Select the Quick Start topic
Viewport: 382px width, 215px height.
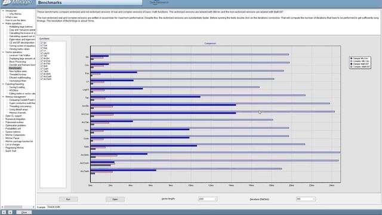[11, 151]
